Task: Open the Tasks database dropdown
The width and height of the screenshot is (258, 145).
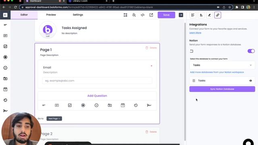Action: coord(222,65)
